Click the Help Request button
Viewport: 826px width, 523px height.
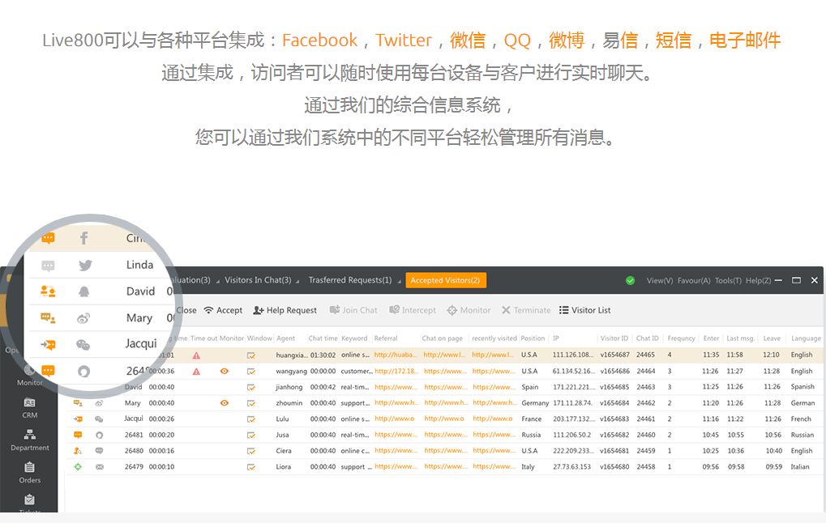(x=285, y=310)
